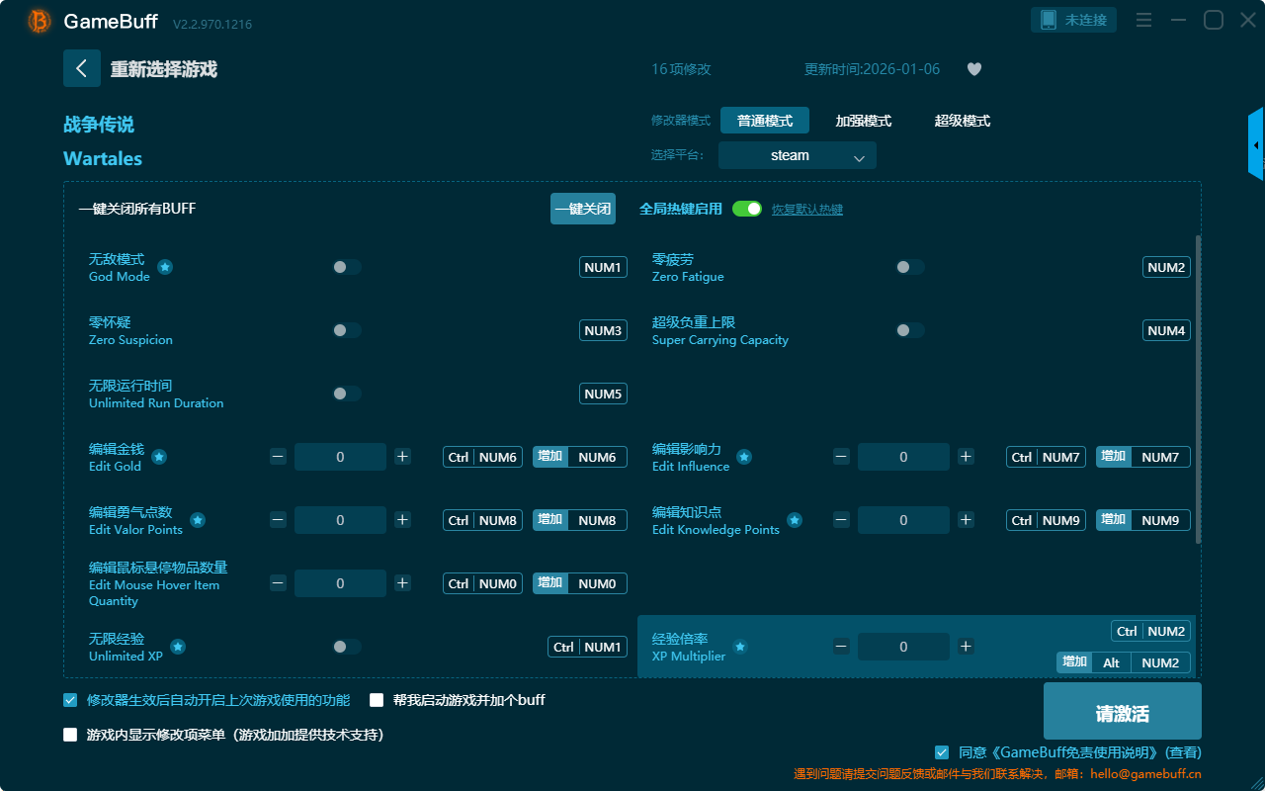Open the hamburger menu in title bar
Screen dimensions: 1265x791
(x=1143, y=20)
